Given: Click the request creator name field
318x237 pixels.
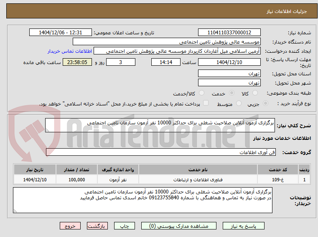Looking at the screenshot, I should pyautogui.click(x=177, y=51).
